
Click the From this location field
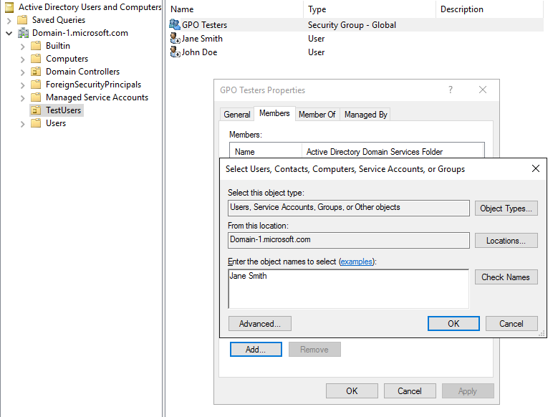click(349, 240)
